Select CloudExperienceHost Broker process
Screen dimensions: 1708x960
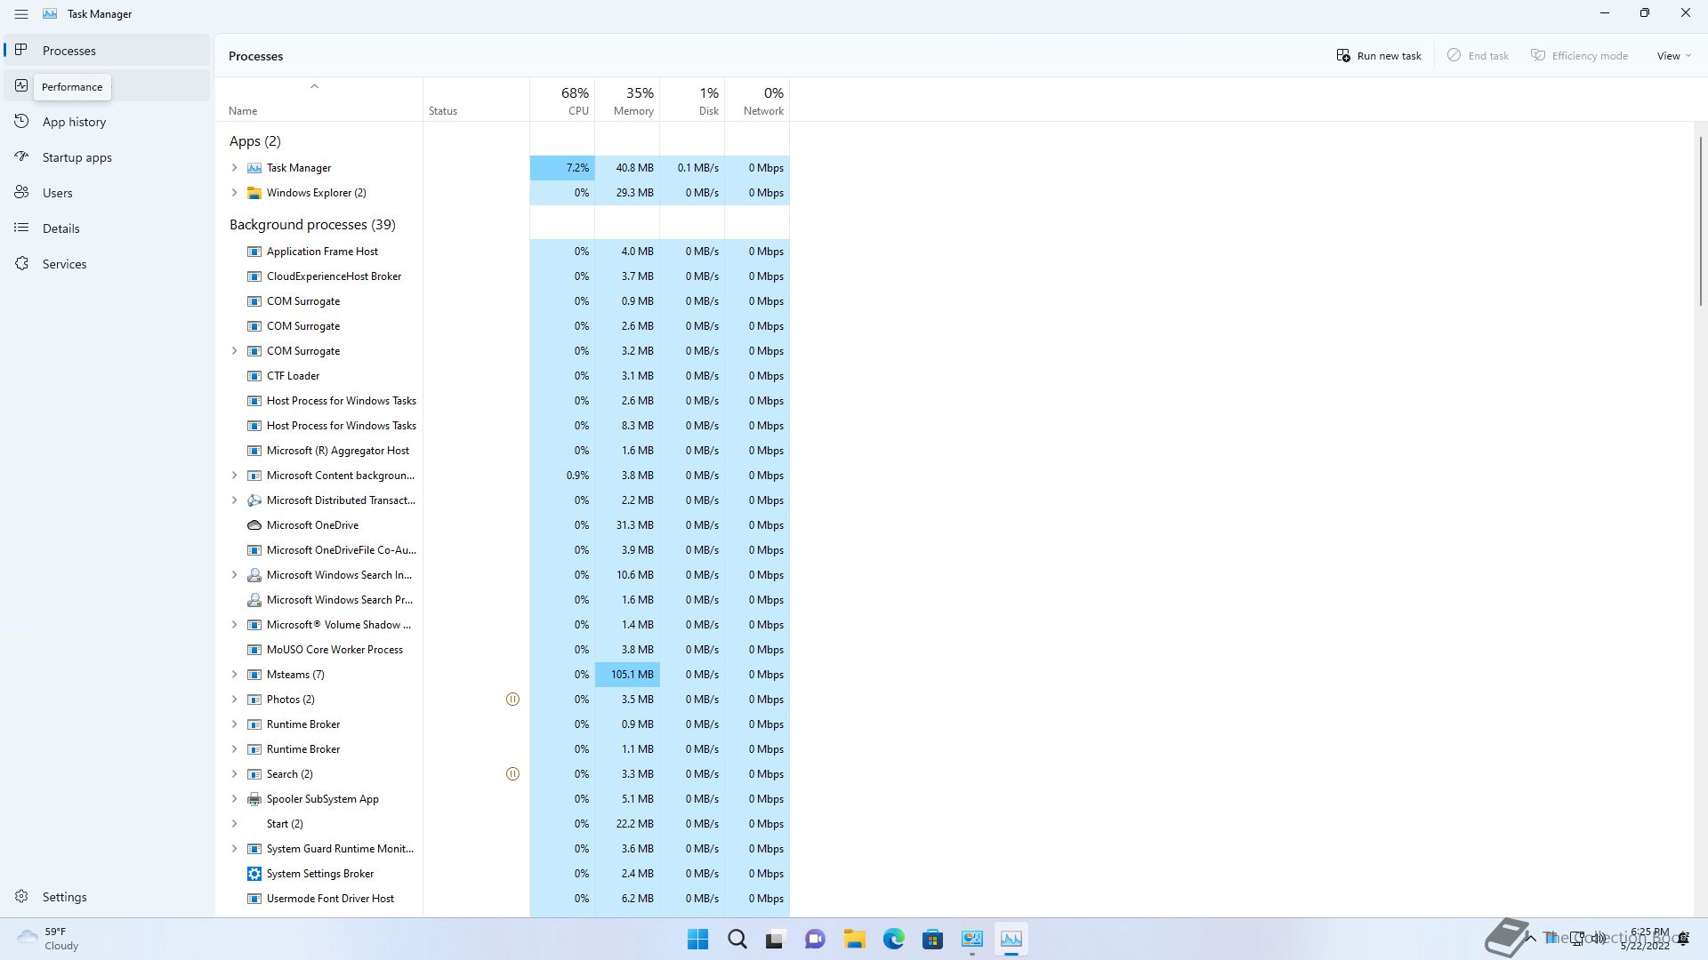tap(503, 276)
